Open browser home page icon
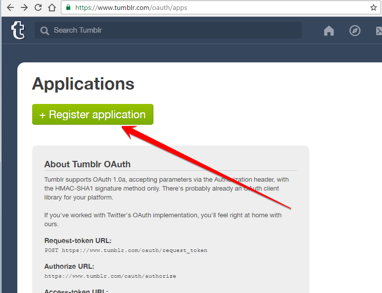Screen dimensions: 382x293 pyautogui.click(x=51, y=7)
